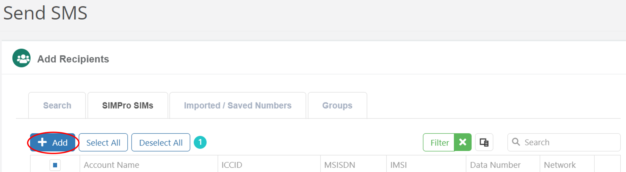
Task: Open the column chooser icon beside Filter
Action: click(484, 142)
